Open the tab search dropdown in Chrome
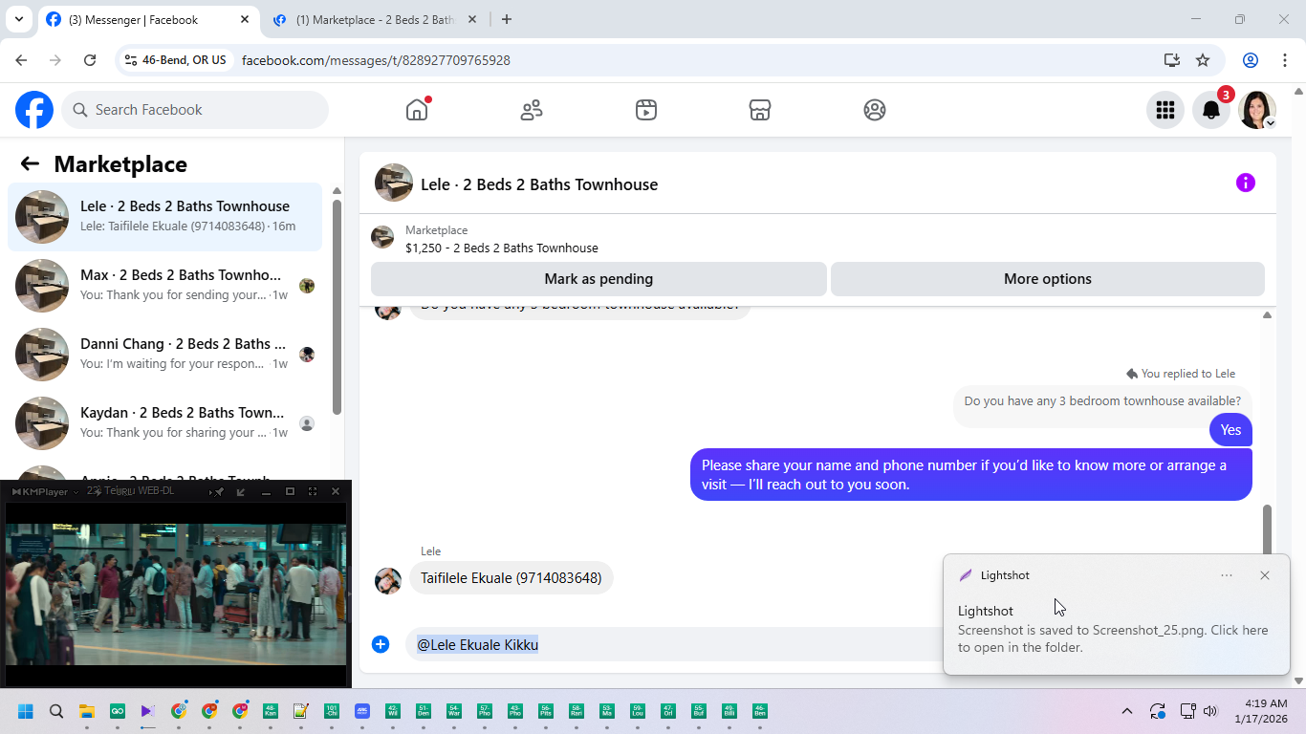This screenshot has height=734, width=1306. click(18, 19)
